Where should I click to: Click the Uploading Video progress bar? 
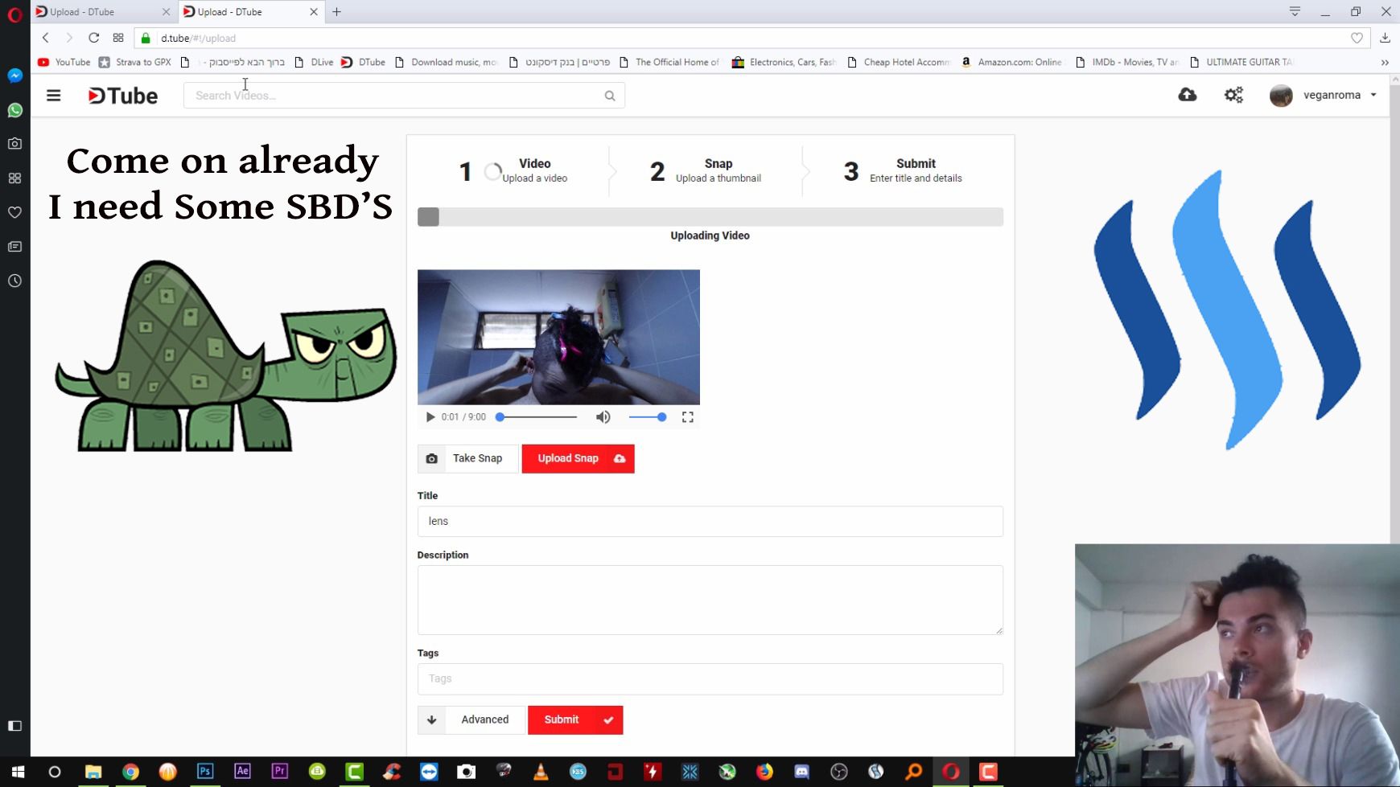(x=710, y=217)
